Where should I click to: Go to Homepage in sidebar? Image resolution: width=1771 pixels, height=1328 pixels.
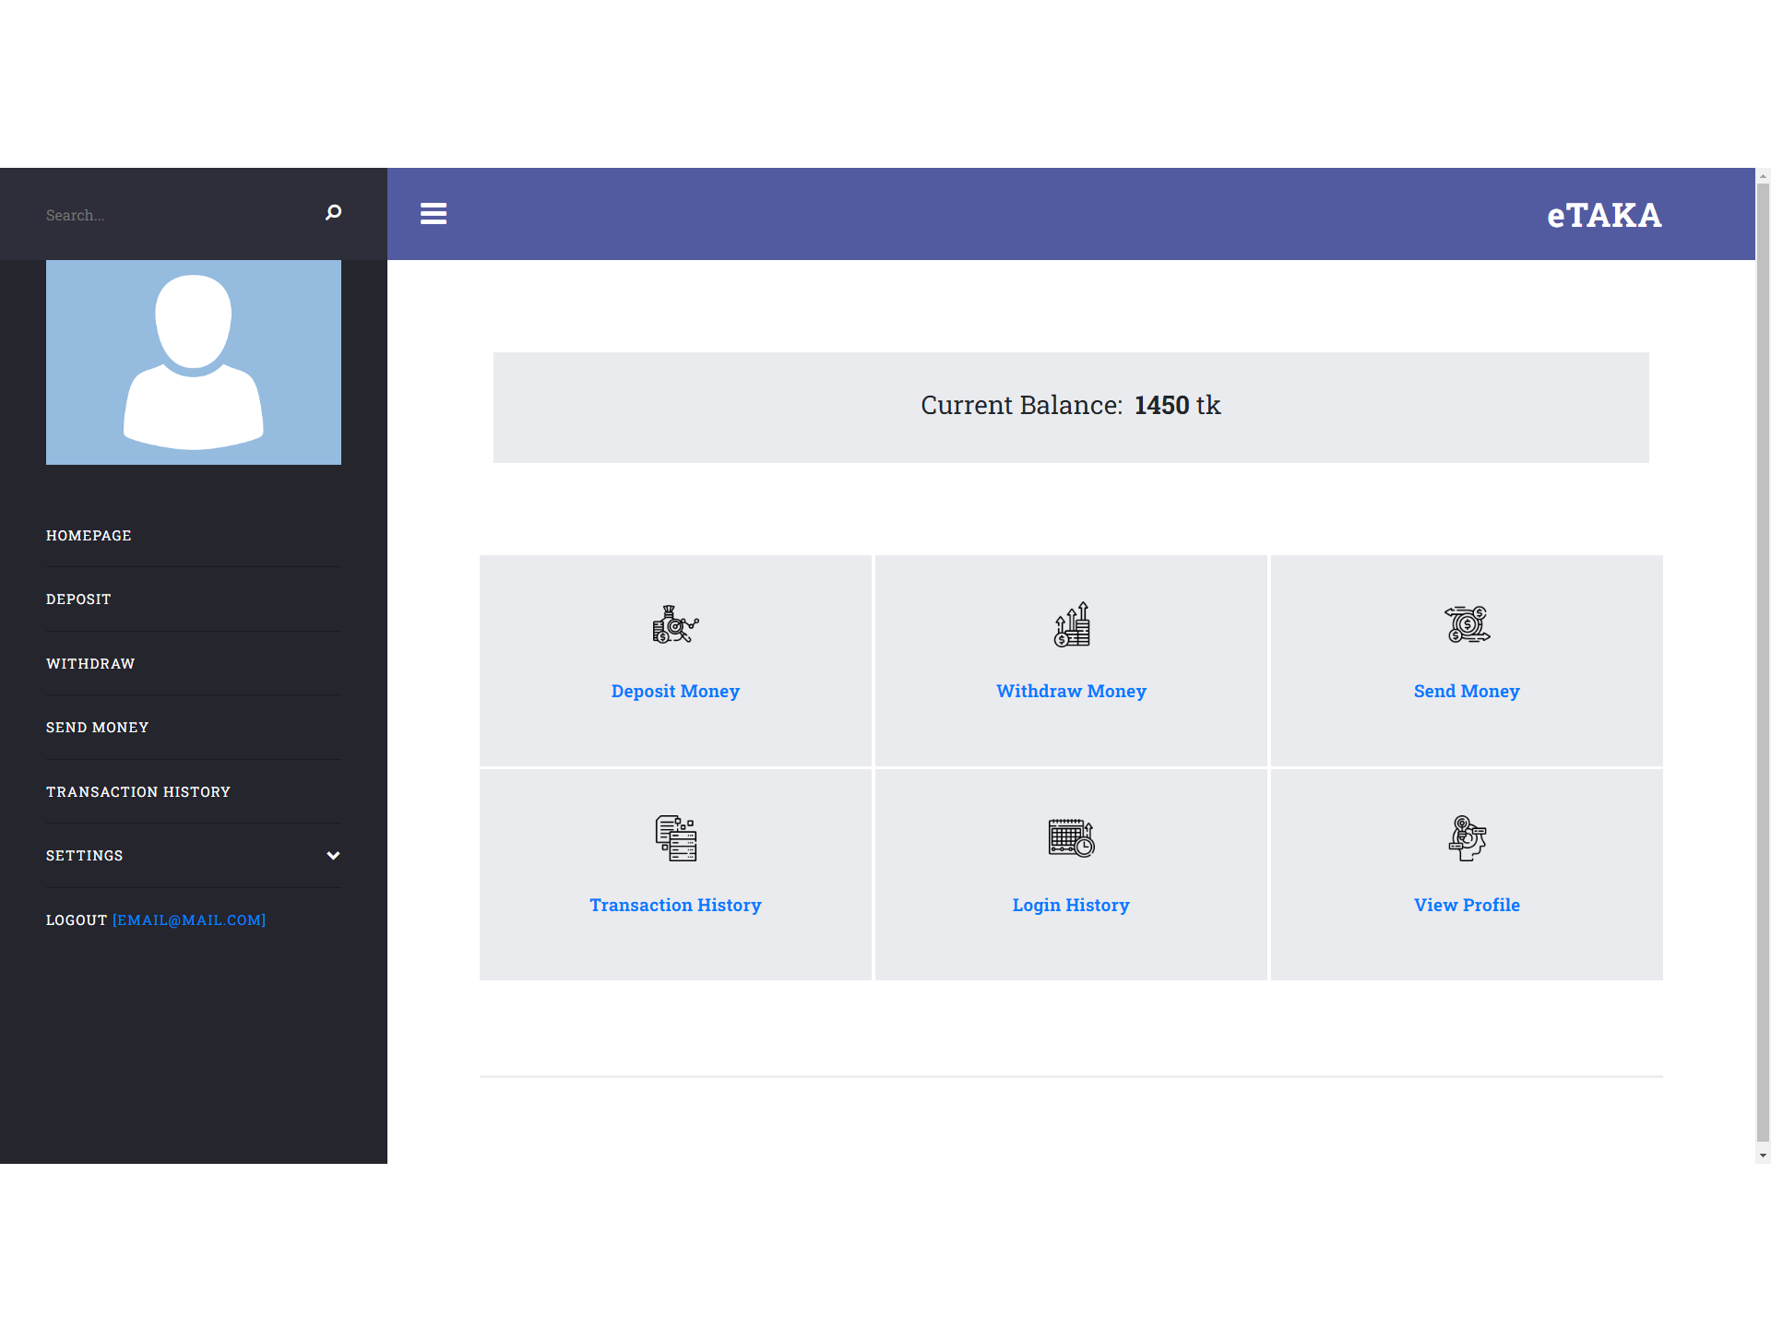pyautogui.click(x=89, y=536)
